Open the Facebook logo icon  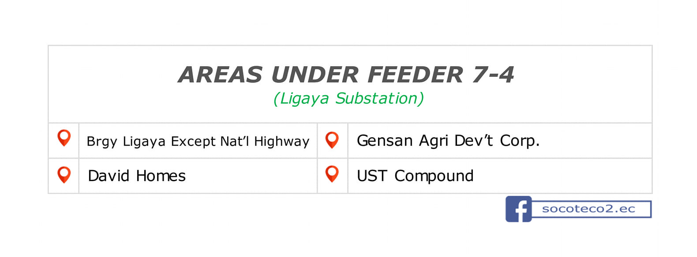pyautogui.click(x=519, y=209)
